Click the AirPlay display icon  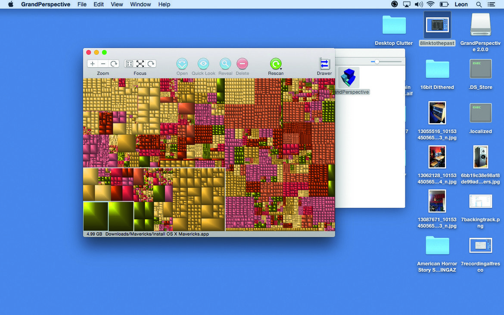click(407, 4)
